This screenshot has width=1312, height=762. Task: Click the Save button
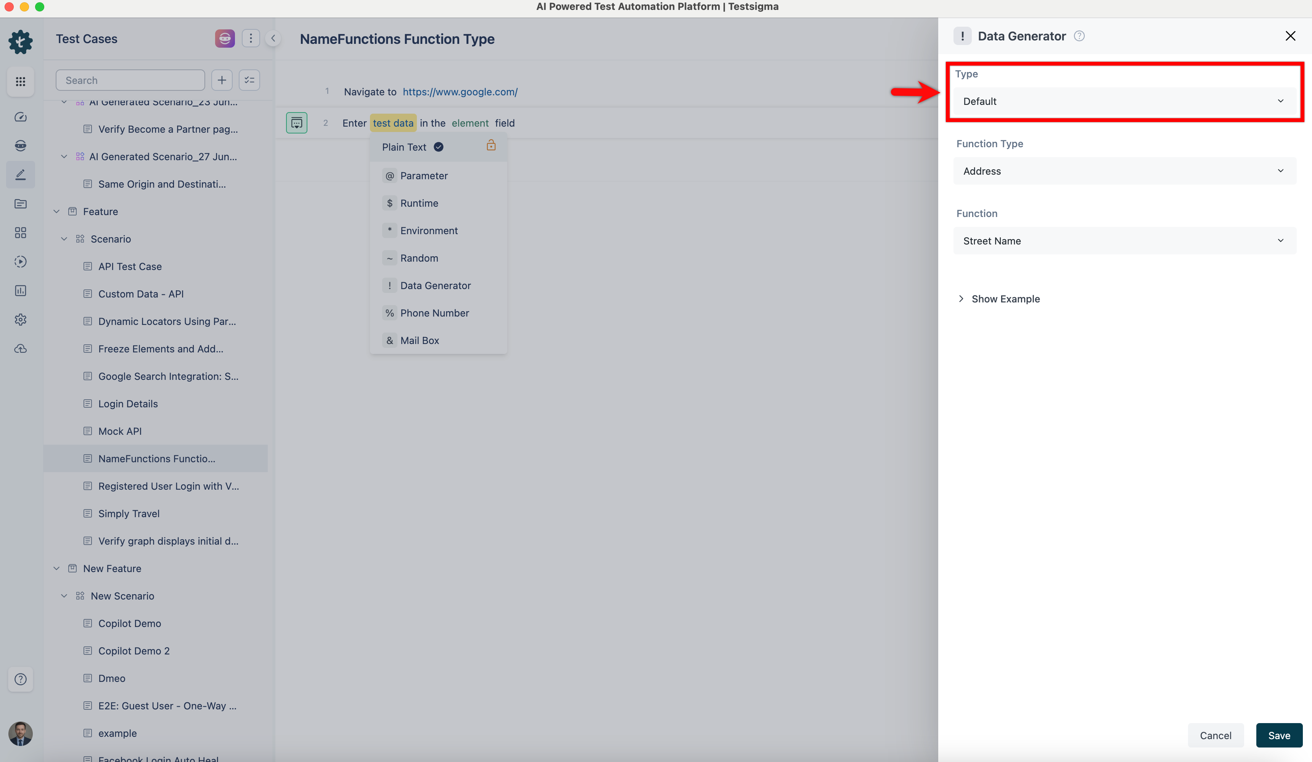[1278, 735]
